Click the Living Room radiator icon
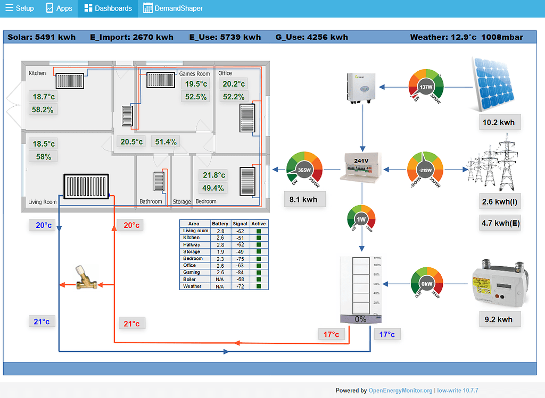Viewport: 545px width, 398px height. tap(87, 186)
